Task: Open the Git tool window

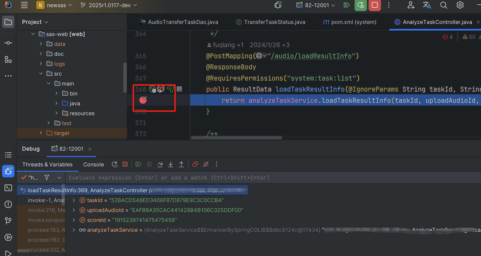Action: tap(8, 221)
